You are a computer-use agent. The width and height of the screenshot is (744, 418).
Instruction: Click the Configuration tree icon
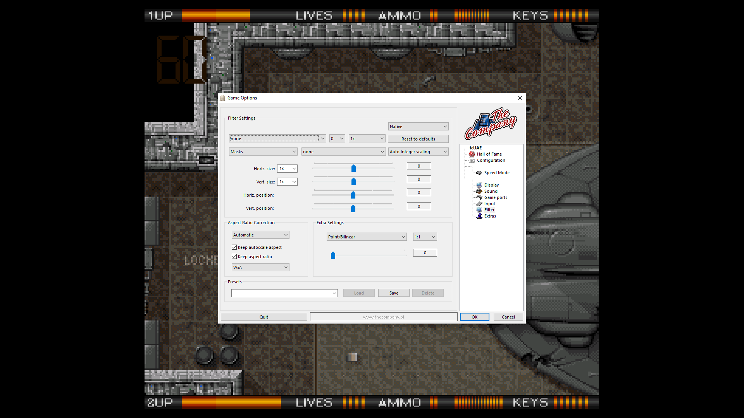[x=472, y=160]
